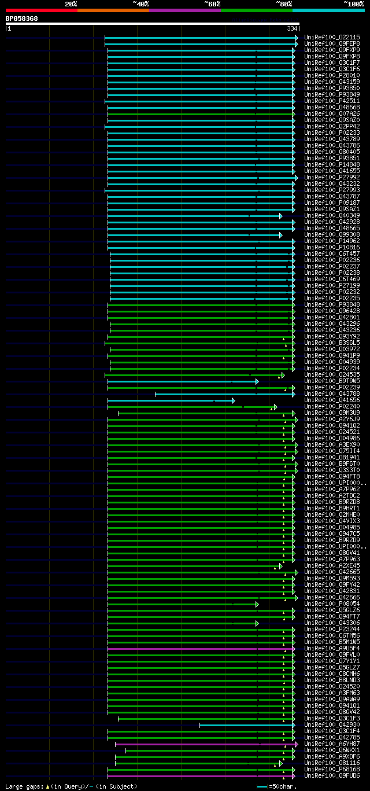Screen dimensions: 370x791
Task: Select hit label UniRef100_Q42665
Action: click(x=332, y=572)
